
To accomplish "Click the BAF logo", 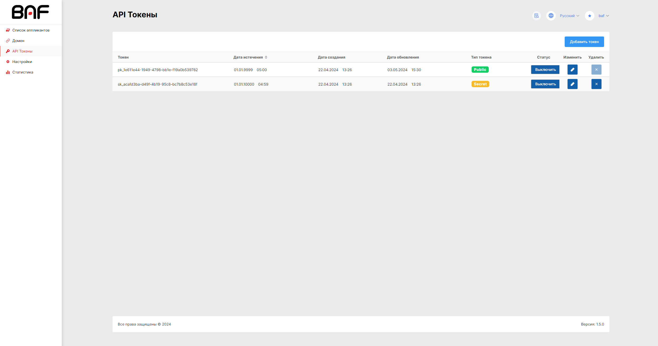I will click(30, 12).
